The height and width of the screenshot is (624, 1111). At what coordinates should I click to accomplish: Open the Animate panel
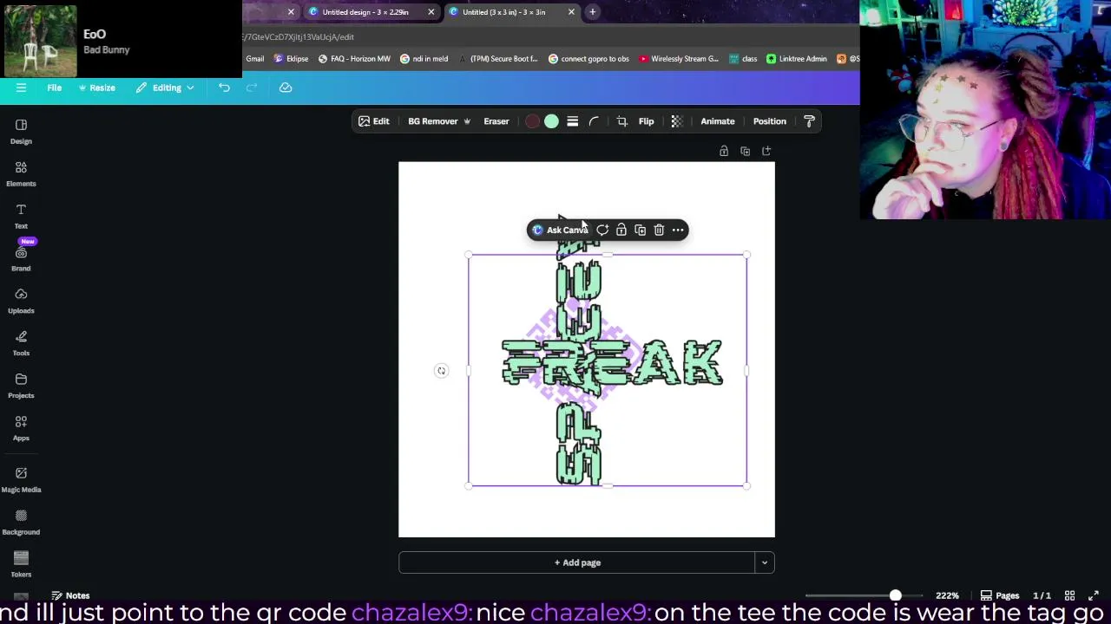718,121
